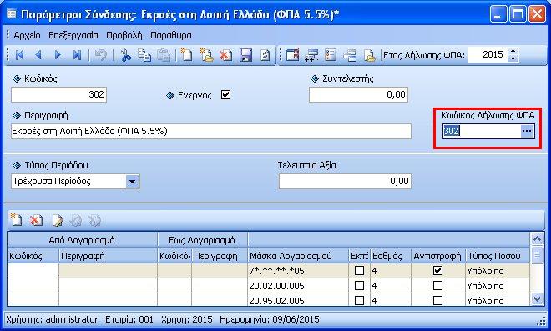Increase the Έτος Δήλωσης ΦΠΑ year
Screen dimensions: 551x331
point(513,51)
